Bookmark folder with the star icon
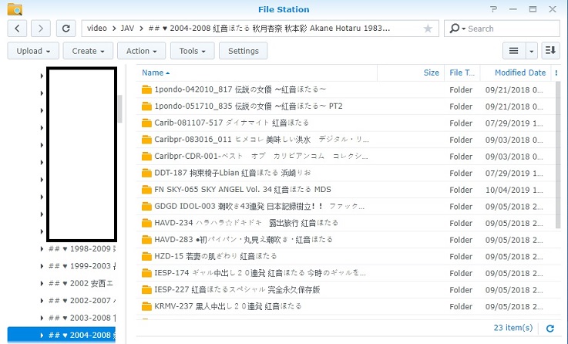The width and height of the screenshot is (568, 344). click(428, 29)
